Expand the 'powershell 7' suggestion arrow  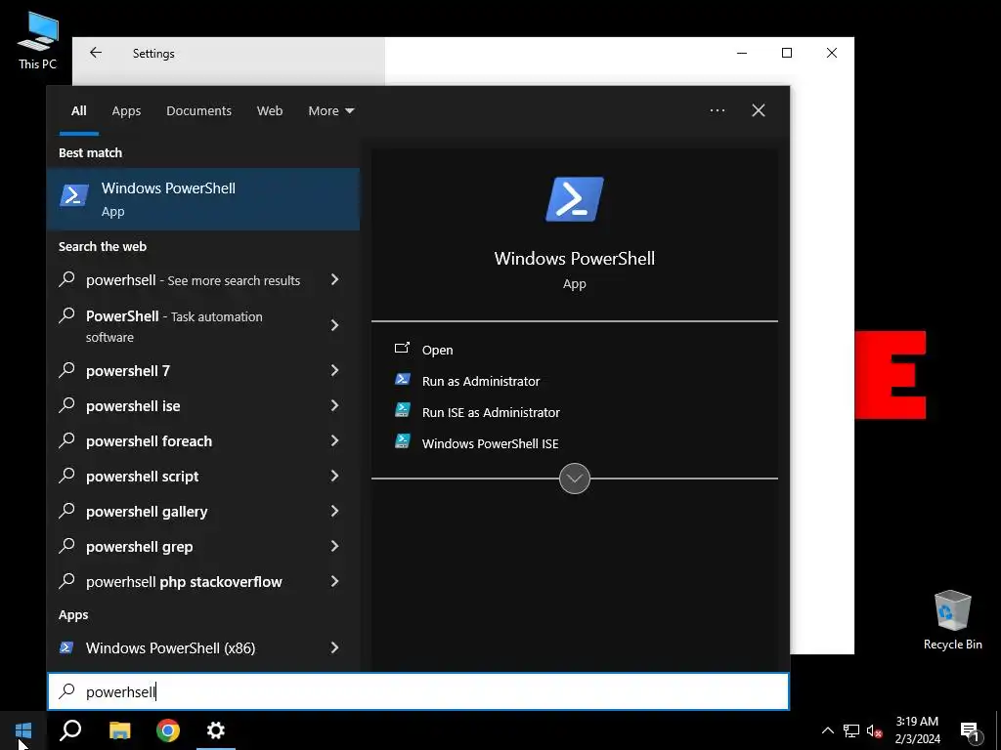tap(334, 370)
